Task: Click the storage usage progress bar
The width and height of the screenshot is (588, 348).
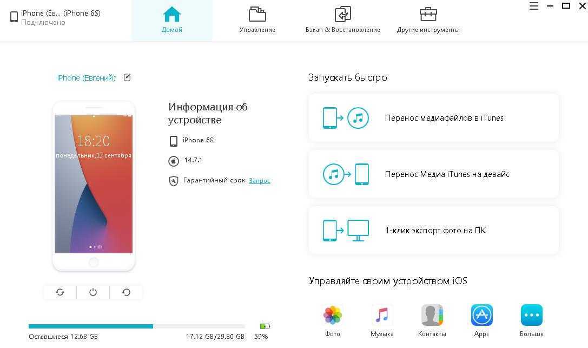Action: (x=136, y=326)
